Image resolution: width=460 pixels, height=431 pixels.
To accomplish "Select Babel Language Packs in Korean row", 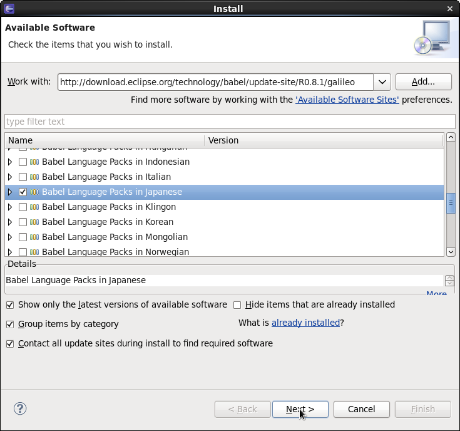I will [x=225, y=222].
